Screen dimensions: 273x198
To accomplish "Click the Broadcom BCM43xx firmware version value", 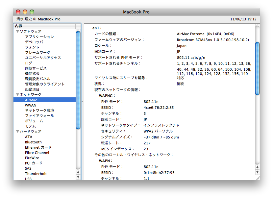I will tap(213, 40).
